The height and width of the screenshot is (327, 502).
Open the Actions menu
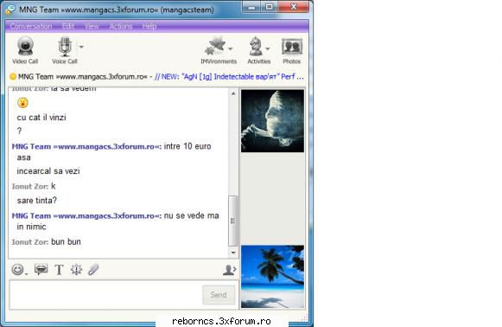pos(121,26)
